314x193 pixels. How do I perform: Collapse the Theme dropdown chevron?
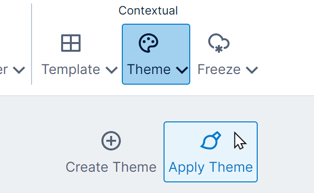tap(182, 70)
